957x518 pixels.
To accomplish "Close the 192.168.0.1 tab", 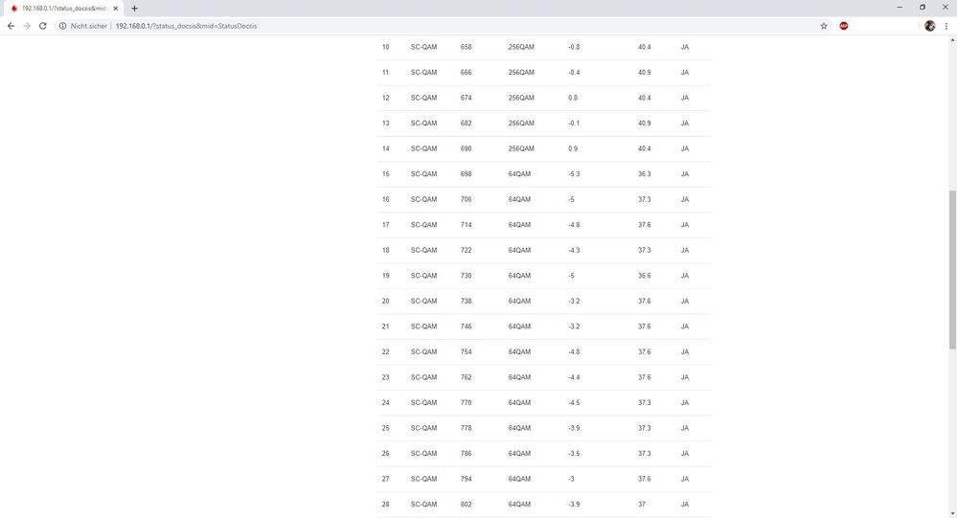I will tap(115, 9).
